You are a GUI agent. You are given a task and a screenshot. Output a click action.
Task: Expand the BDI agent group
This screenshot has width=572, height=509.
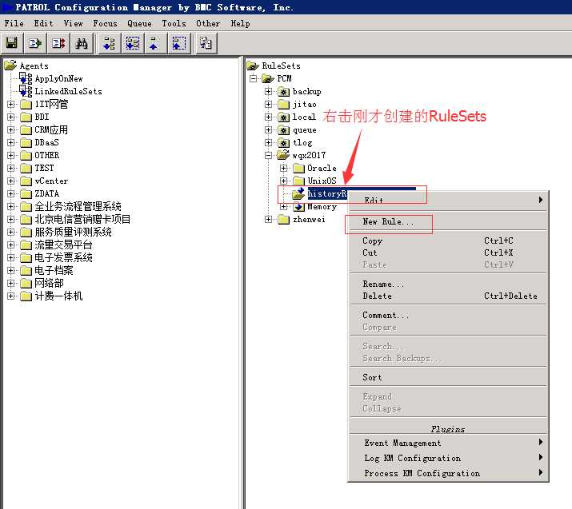coord(11,117)
